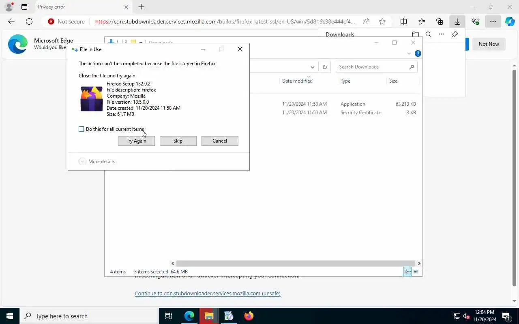This screenshot has height=324, width=519.
Task: Add this page to favorites star
Action: tap(382, 21)
